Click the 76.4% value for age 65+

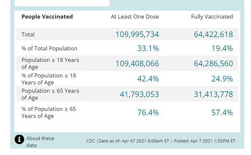(148, 112)
